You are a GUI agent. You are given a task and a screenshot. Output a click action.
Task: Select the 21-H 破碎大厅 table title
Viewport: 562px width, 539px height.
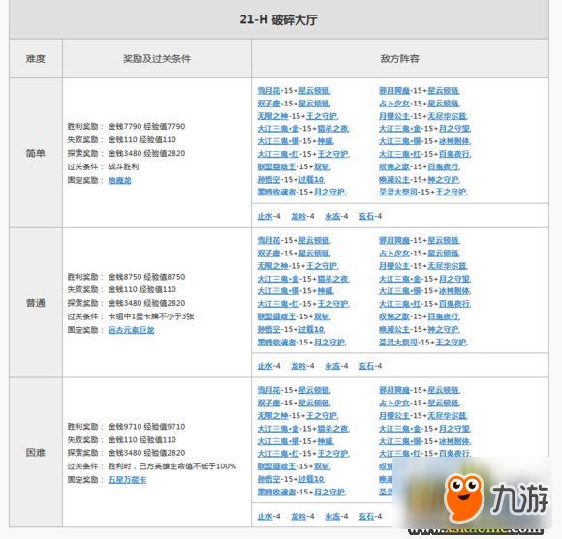(x=278, y=19)
